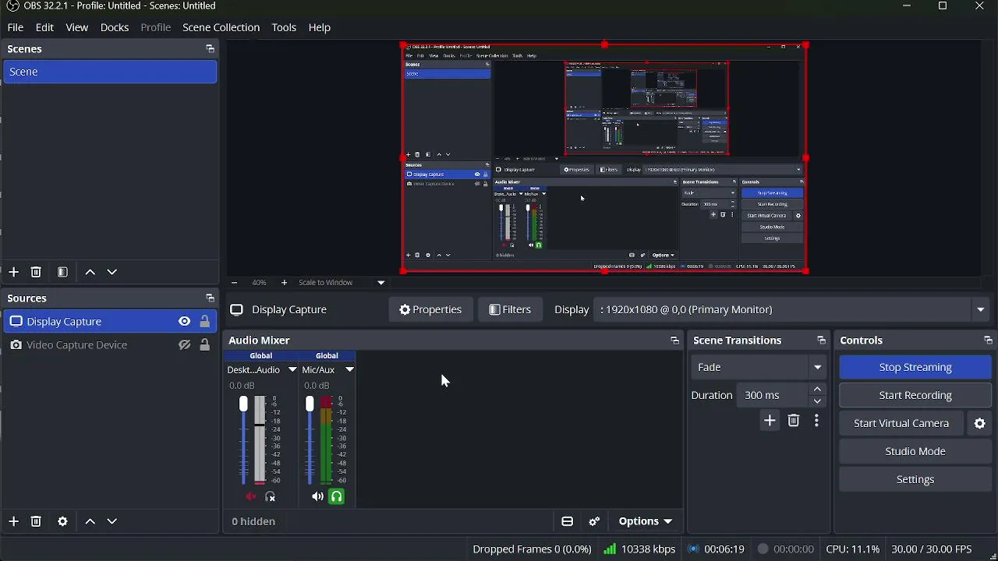Open the Scene Collection menu
Viewport: 998px width, 561px height.
(221, 27)
